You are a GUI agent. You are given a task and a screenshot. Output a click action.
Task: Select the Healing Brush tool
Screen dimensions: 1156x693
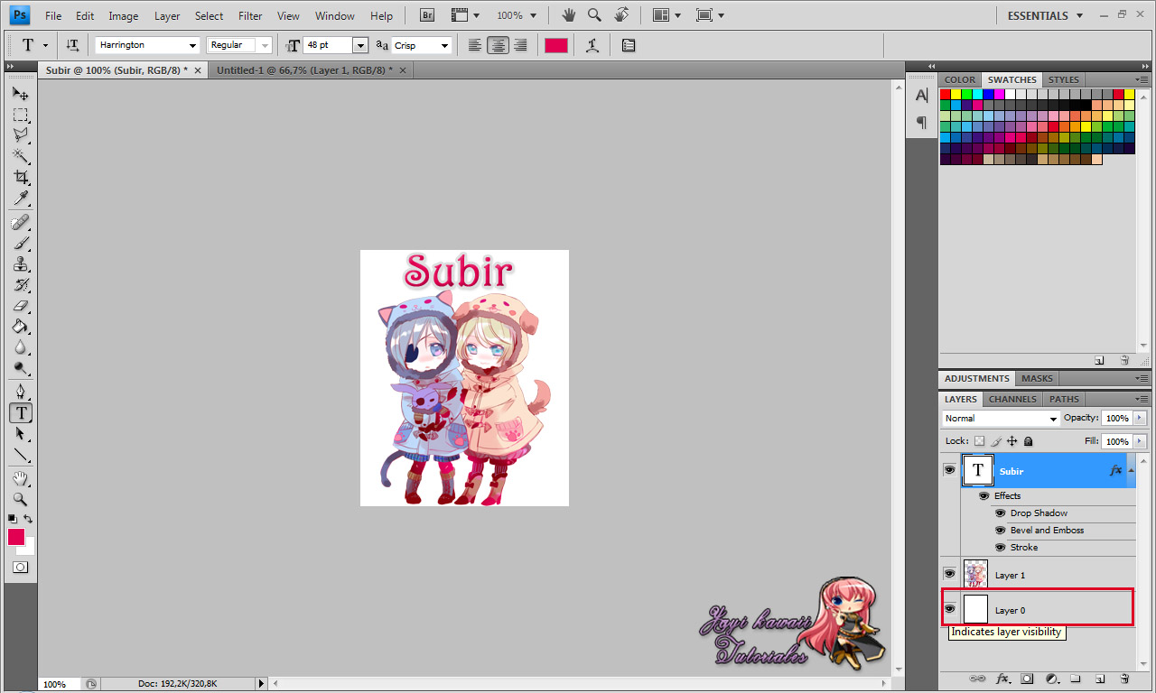[20, 222]
